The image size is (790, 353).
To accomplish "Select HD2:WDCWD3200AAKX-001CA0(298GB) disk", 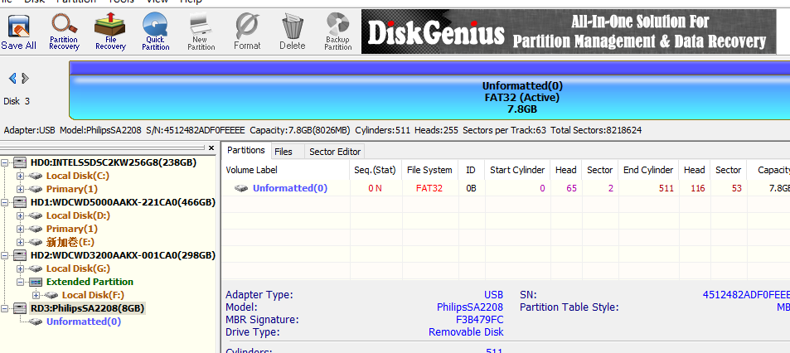I will coord(123,255).
